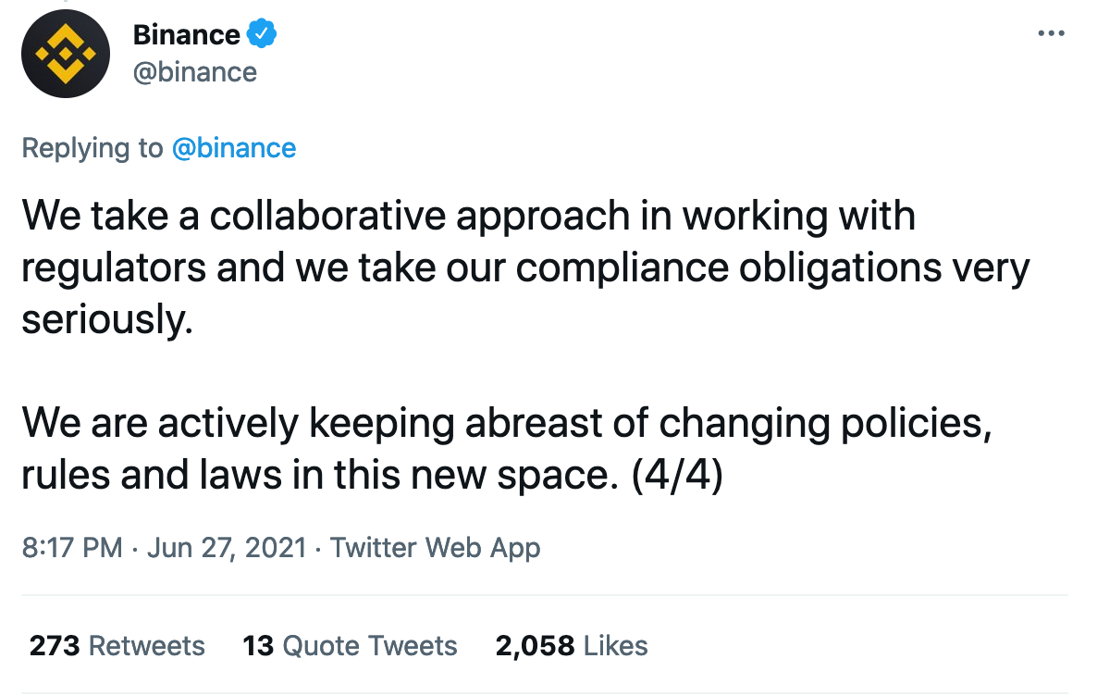Select the (4/4) thread marker
Viewport: 1097px width, 696px height.
[676, 476]
